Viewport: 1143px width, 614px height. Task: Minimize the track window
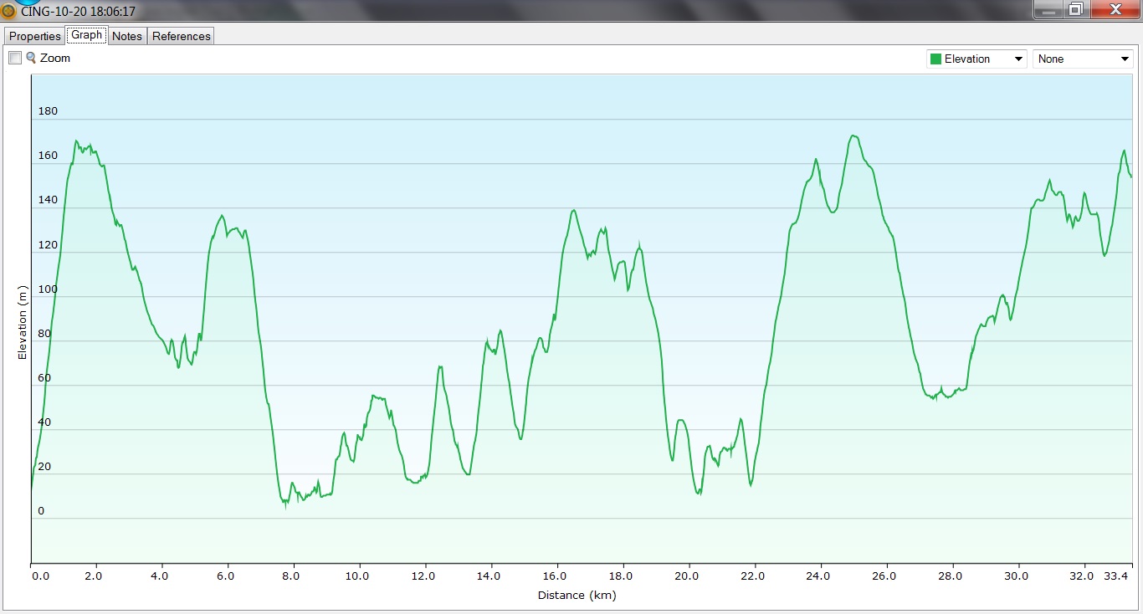(x=1048, y=9)
